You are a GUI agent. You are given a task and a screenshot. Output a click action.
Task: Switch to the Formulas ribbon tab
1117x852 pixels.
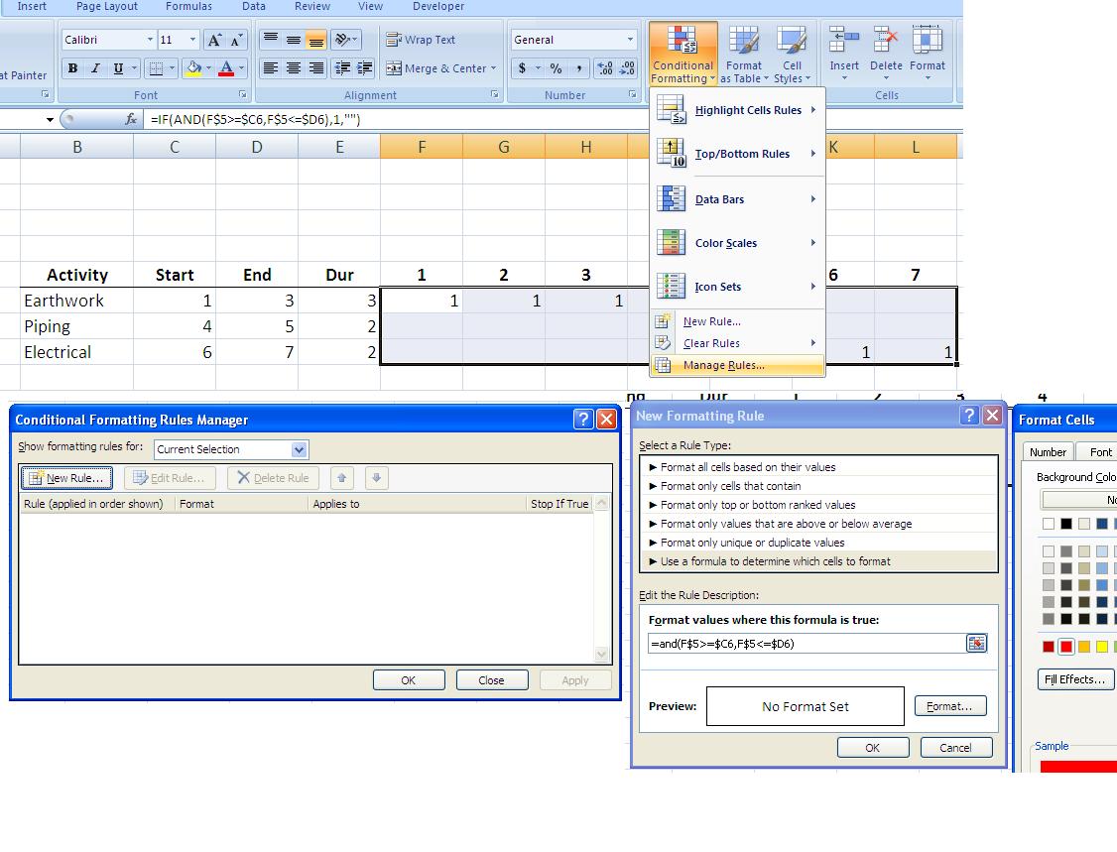click(x=188, y=6)
